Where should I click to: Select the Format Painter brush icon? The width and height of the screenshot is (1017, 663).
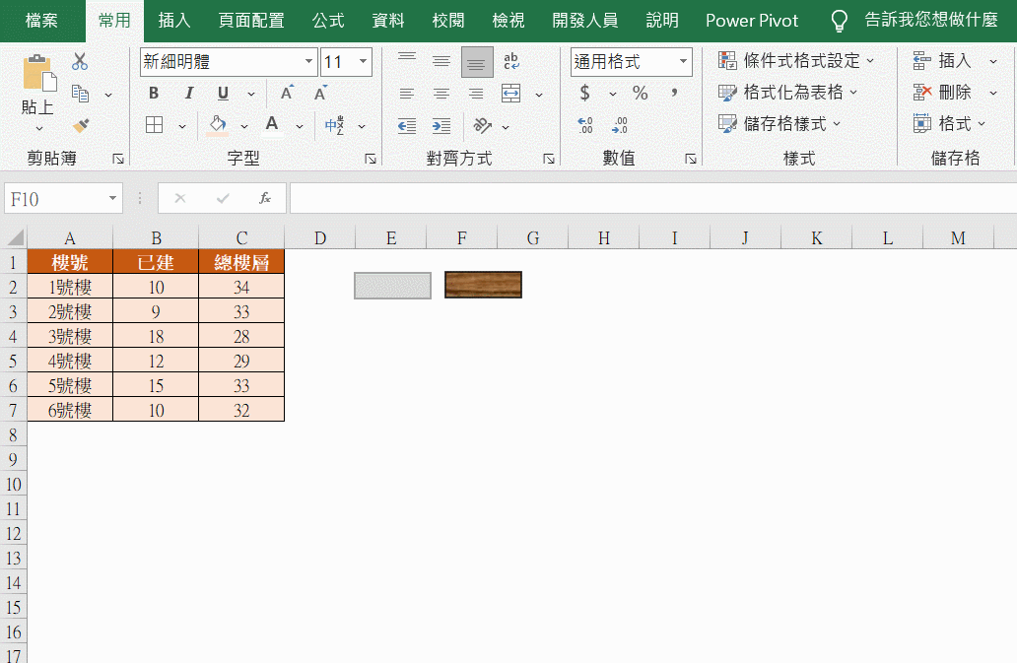81,126
